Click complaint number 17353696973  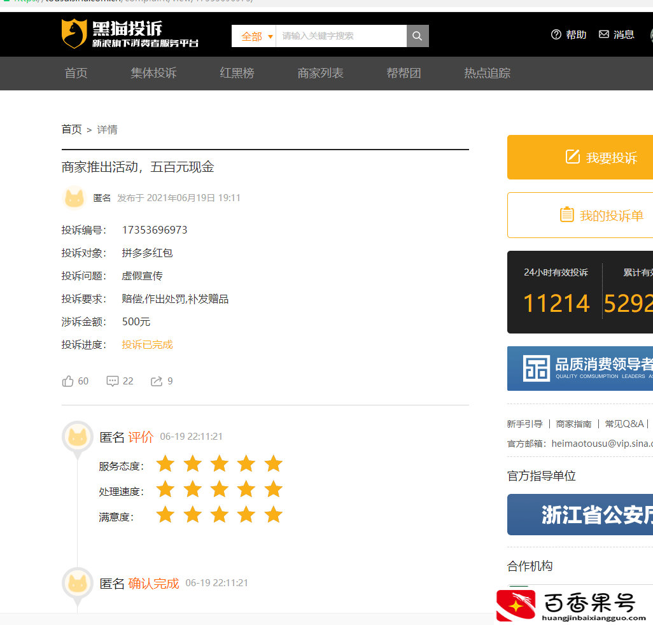pos(155,230)
